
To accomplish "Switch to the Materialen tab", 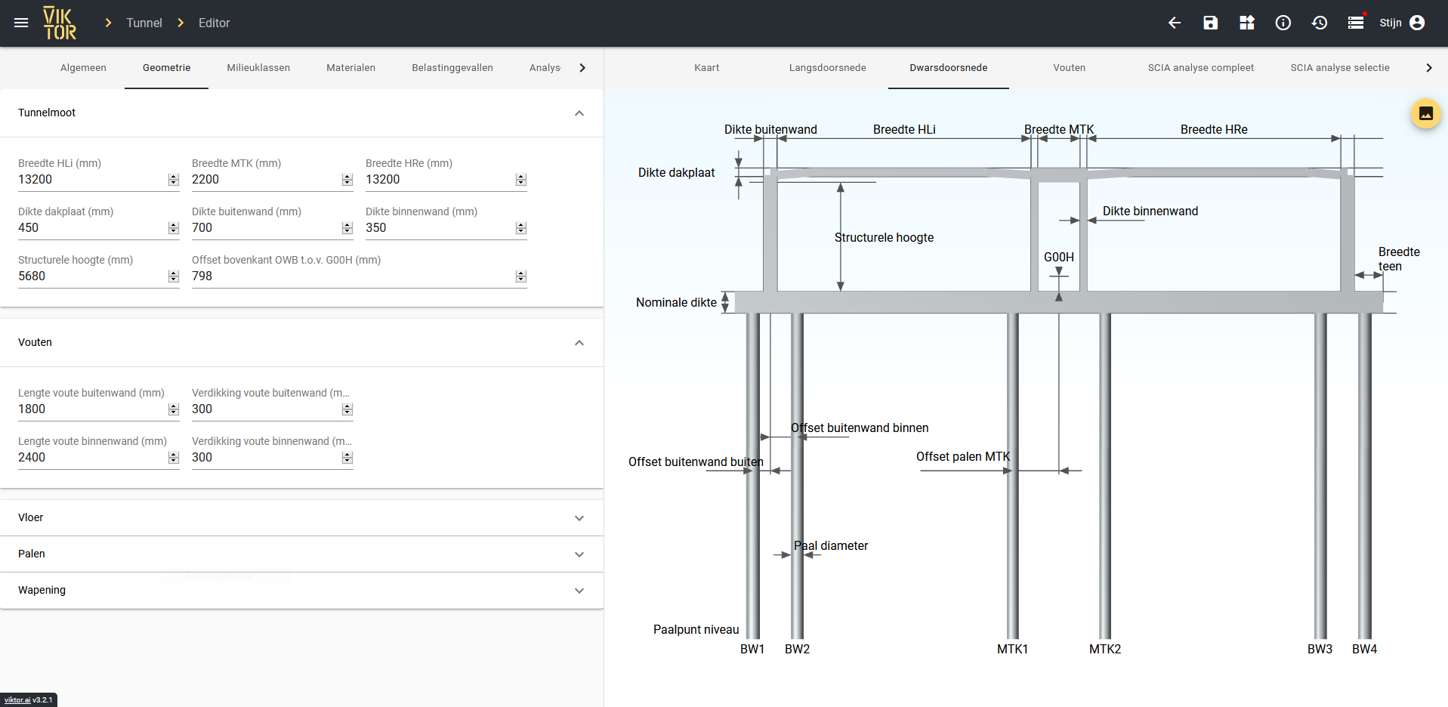I will [x=350, y=68].
